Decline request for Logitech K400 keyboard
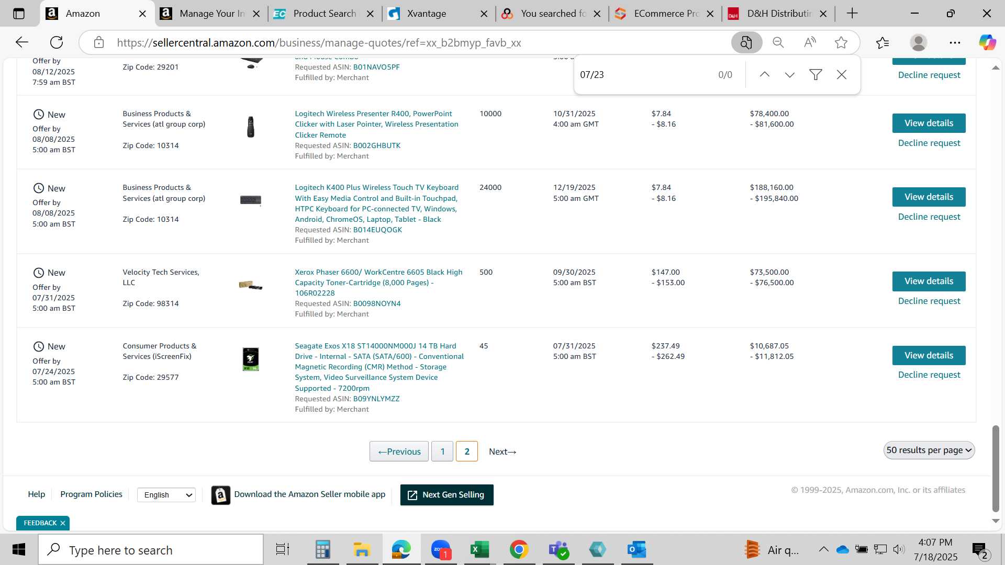 pos(929,217)
